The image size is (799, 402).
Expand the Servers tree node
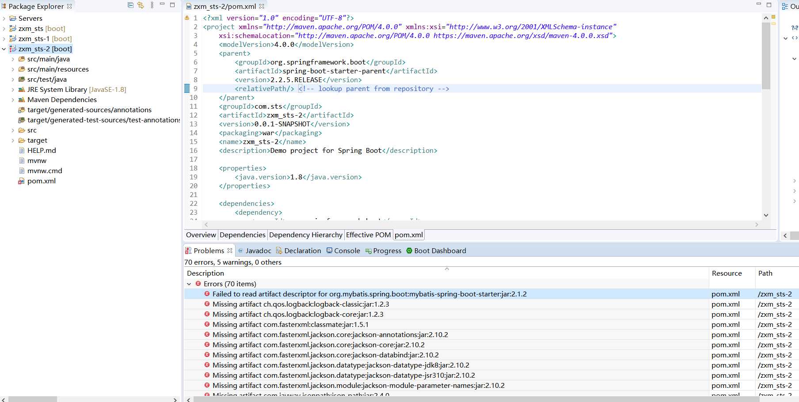click(4, 19)
